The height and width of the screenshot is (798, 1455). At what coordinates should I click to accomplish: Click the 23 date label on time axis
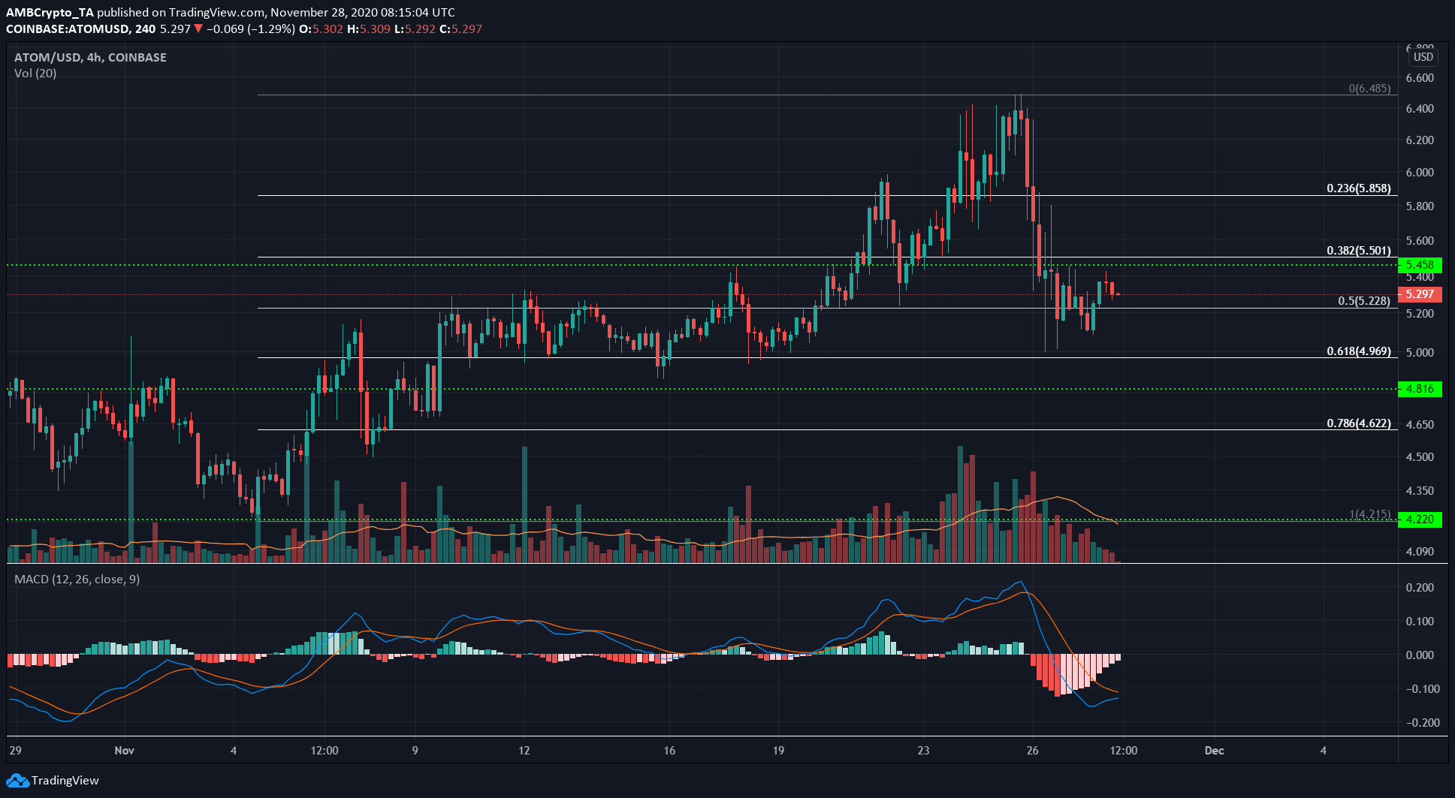pyautogui.click(x=923, y=751)
